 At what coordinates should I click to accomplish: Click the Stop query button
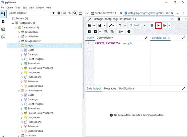coord(152,25)
